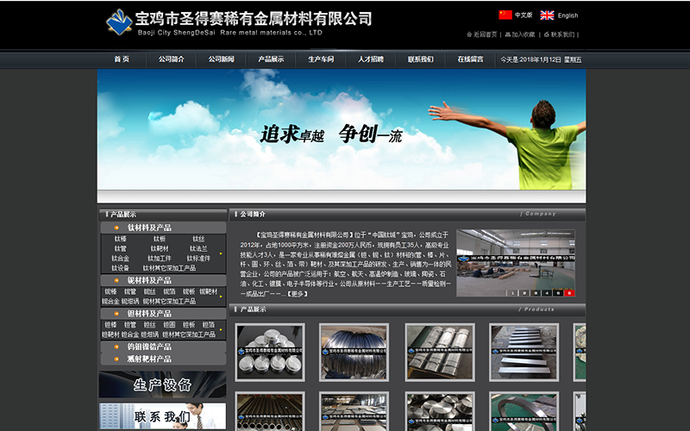690x431 pixels.
Task: Click the factory workshop slideshow image
Action: (x=515, y=263)
